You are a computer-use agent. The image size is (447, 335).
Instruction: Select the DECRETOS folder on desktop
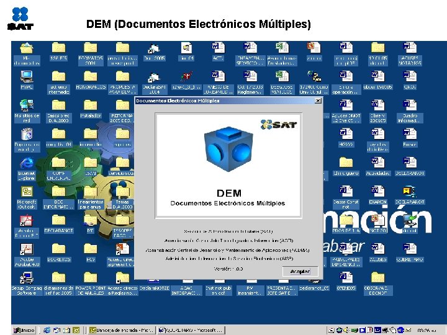tap(58, 252)
